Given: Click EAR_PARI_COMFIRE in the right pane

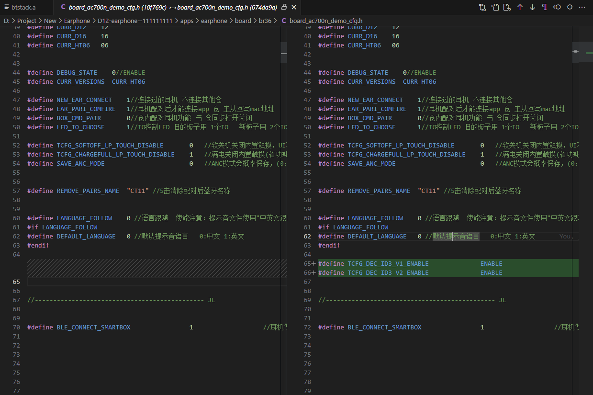Looking at the screenshot, I should [377, 109].
